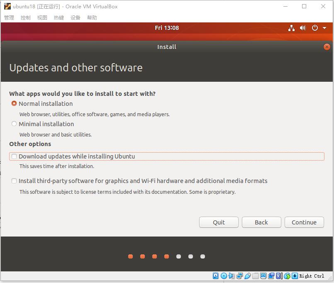The height and width of the screenshot is (283, 334).
Task: Click the optical disc status icon
Action: click(224, 276)
